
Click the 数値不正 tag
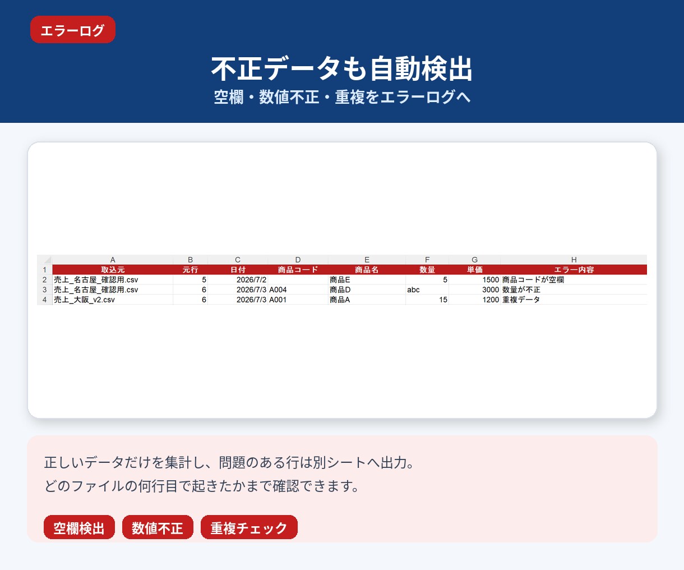(x=158, y=527)
